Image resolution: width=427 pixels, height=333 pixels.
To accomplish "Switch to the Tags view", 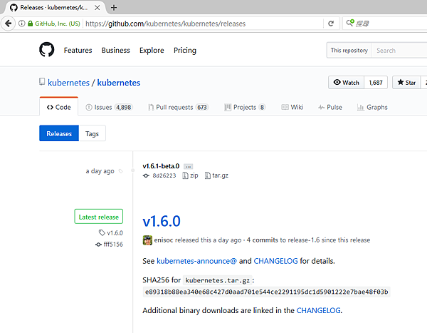I will (x=92, y=133).
